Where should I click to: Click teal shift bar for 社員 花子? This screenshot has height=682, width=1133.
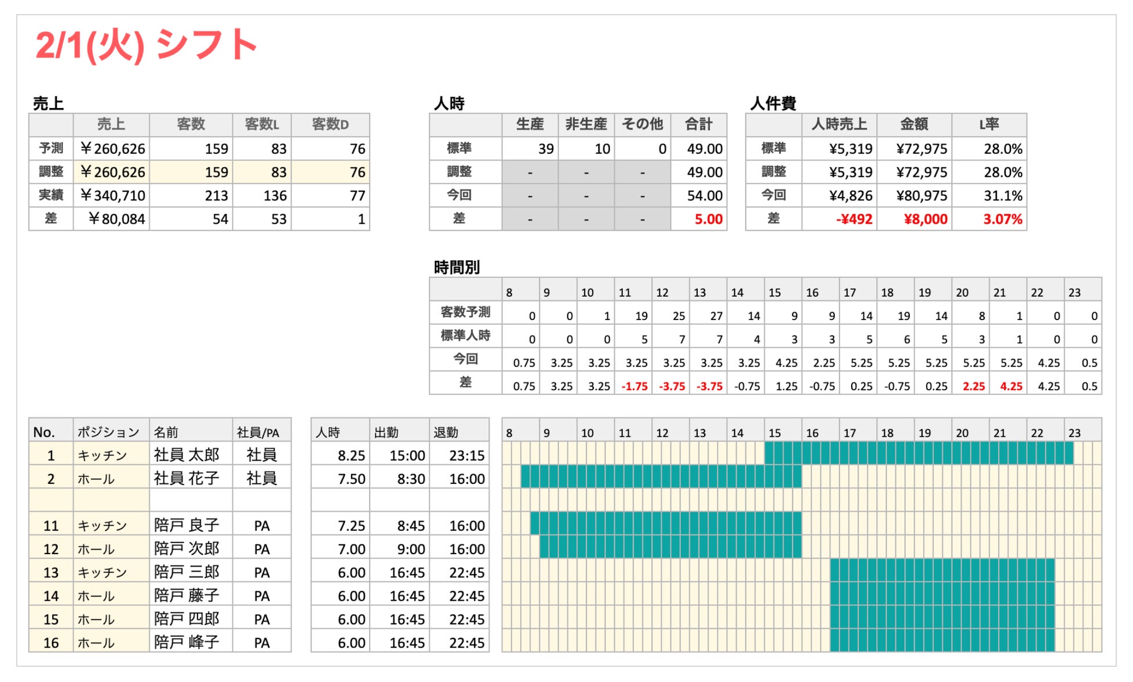(661, 476)
